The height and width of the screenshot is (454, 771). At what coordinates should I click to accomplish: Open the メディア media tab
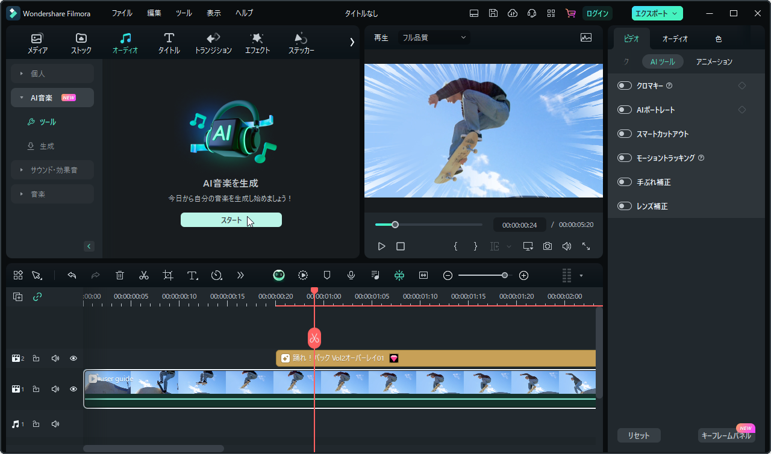(x=37, y=44)
